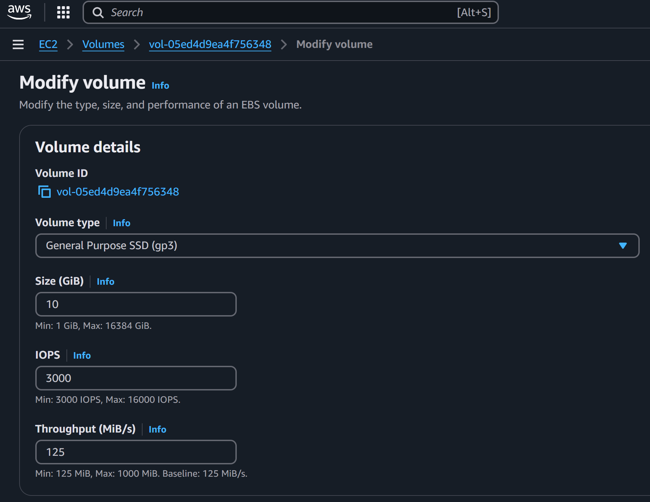Open the Volume type dropdown

[x=337, y=245]
